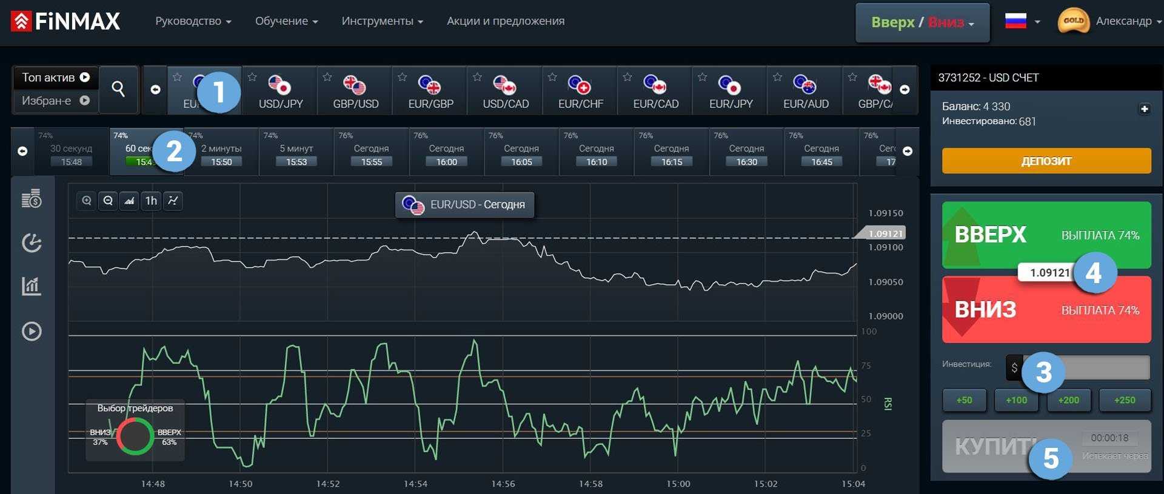The image size is (1164, 494).
Task: Open the chart indicators icon
Action: pyautogui.click(x=173, y=201)
